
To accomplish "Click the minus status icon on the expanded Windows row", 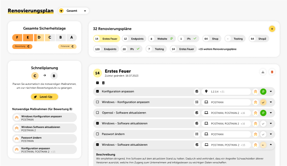I will 263,145.
